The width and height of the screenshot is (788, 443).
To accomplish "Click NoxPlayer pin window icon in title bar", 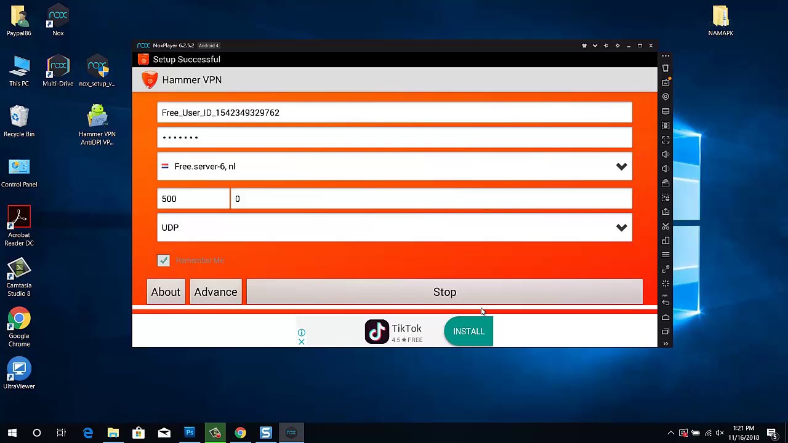I will (x=606, y=46).
